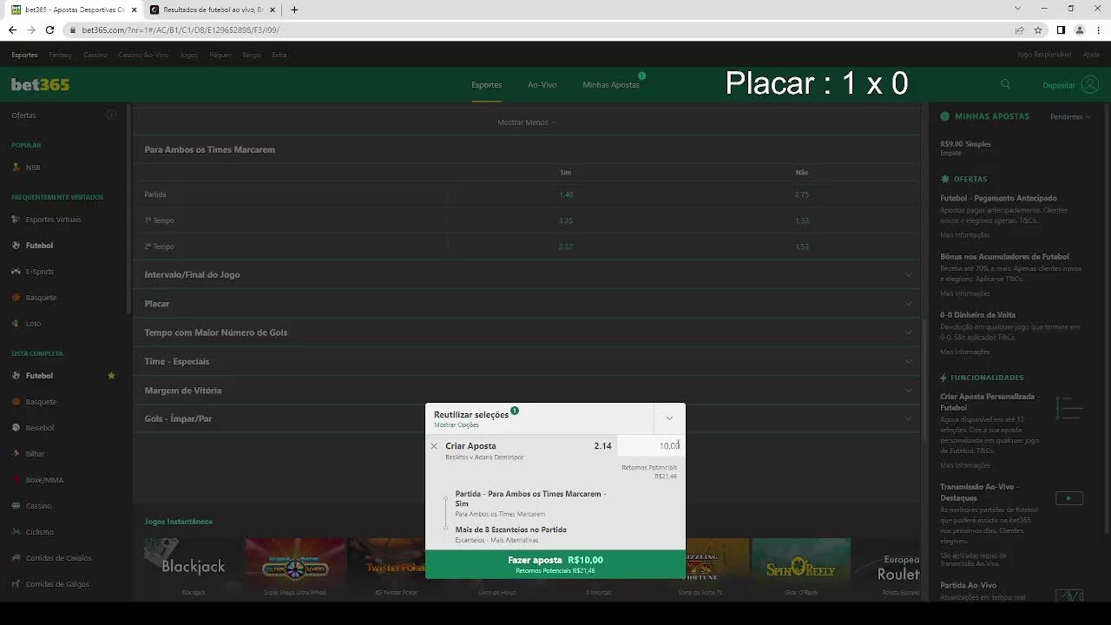Expand Margem de Vitória market
The image size is (1111, 625).
pos(527,391)
